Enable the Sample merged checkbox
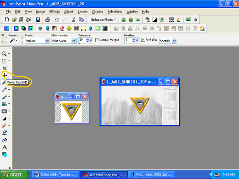 97,40
